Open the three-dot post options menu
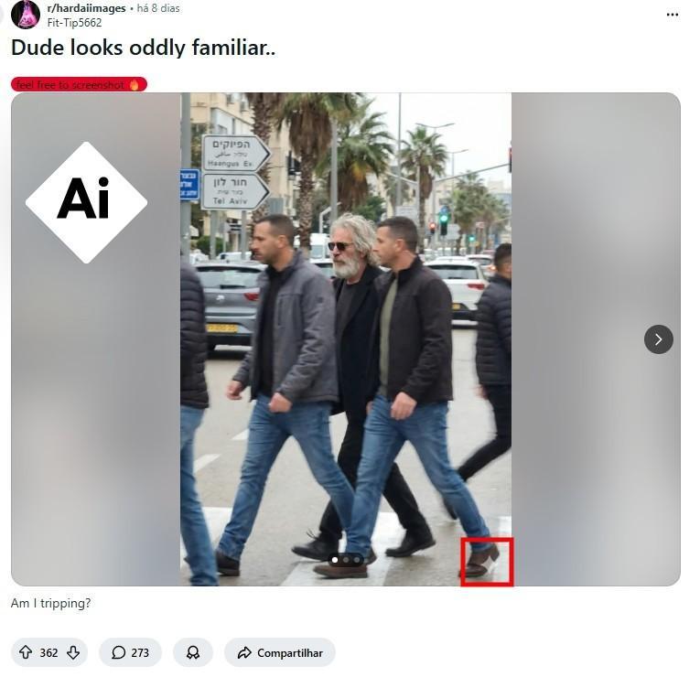Viewport: 700px width, 677px height. (x=673, y=15)
